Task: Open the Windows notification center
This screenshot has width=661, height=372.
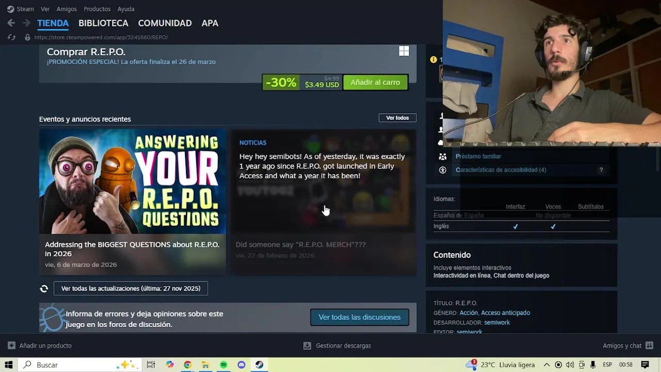Action: [x=645, y=365]
